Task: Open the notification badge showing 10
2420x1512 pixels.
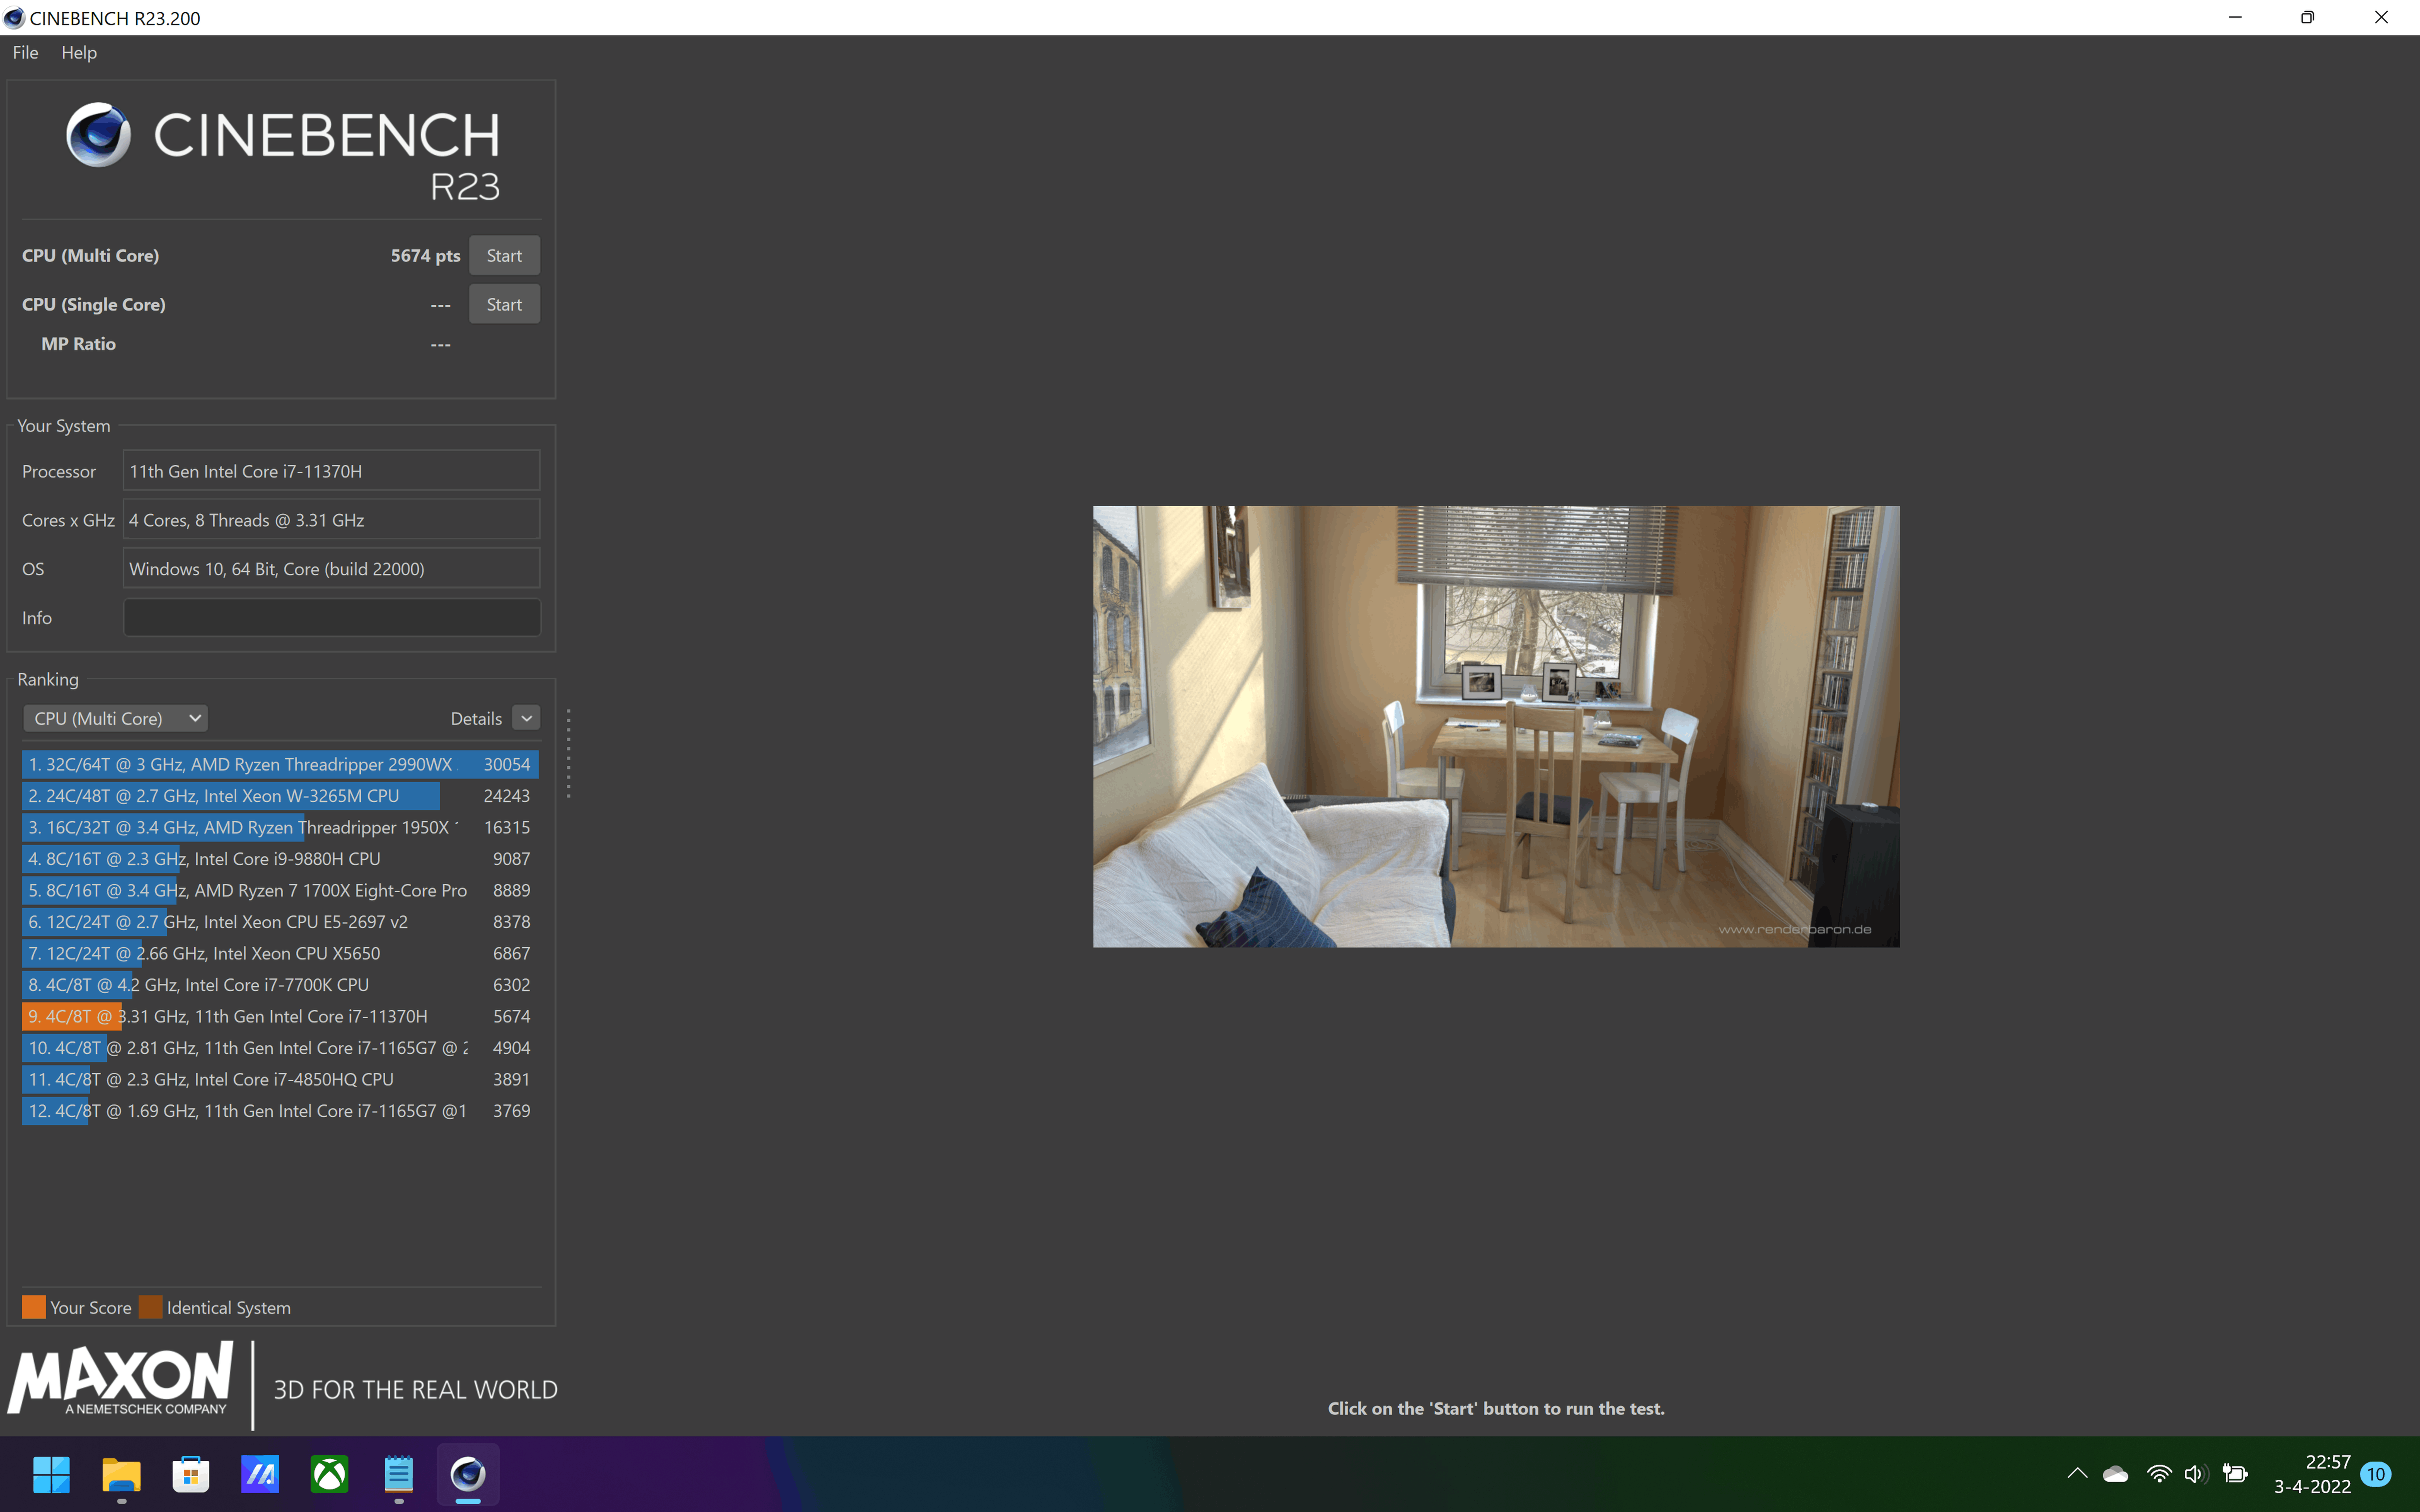Action: 2376,1474
